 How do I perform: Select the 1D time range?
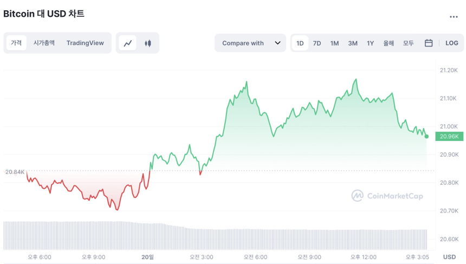[300, 43]
